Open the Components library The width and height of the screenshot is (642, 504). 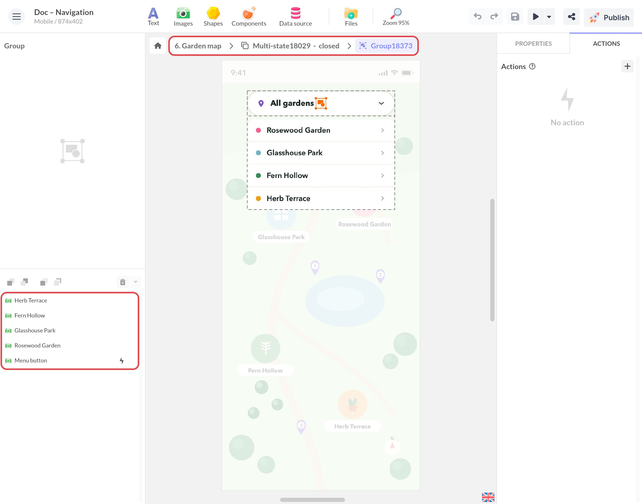pyautogui.click(x=249, y=17)
